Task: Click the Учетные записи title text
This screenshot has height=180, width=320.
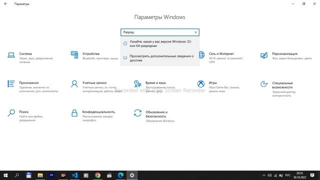Action: click(x=94, y=82)
